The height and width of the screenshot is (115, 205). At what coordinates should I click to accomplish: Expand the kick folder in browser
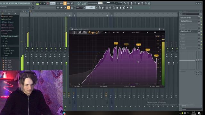click(6, 58)
